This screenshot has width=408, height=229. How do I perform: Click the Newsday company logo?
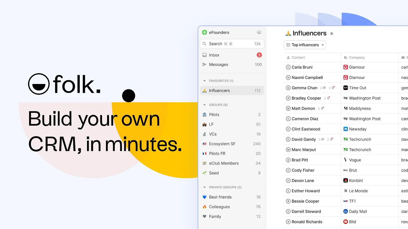(x=346, y=129)
